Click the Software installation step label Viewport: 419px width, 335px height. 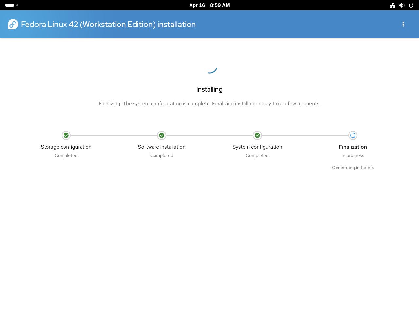point(162,147)
